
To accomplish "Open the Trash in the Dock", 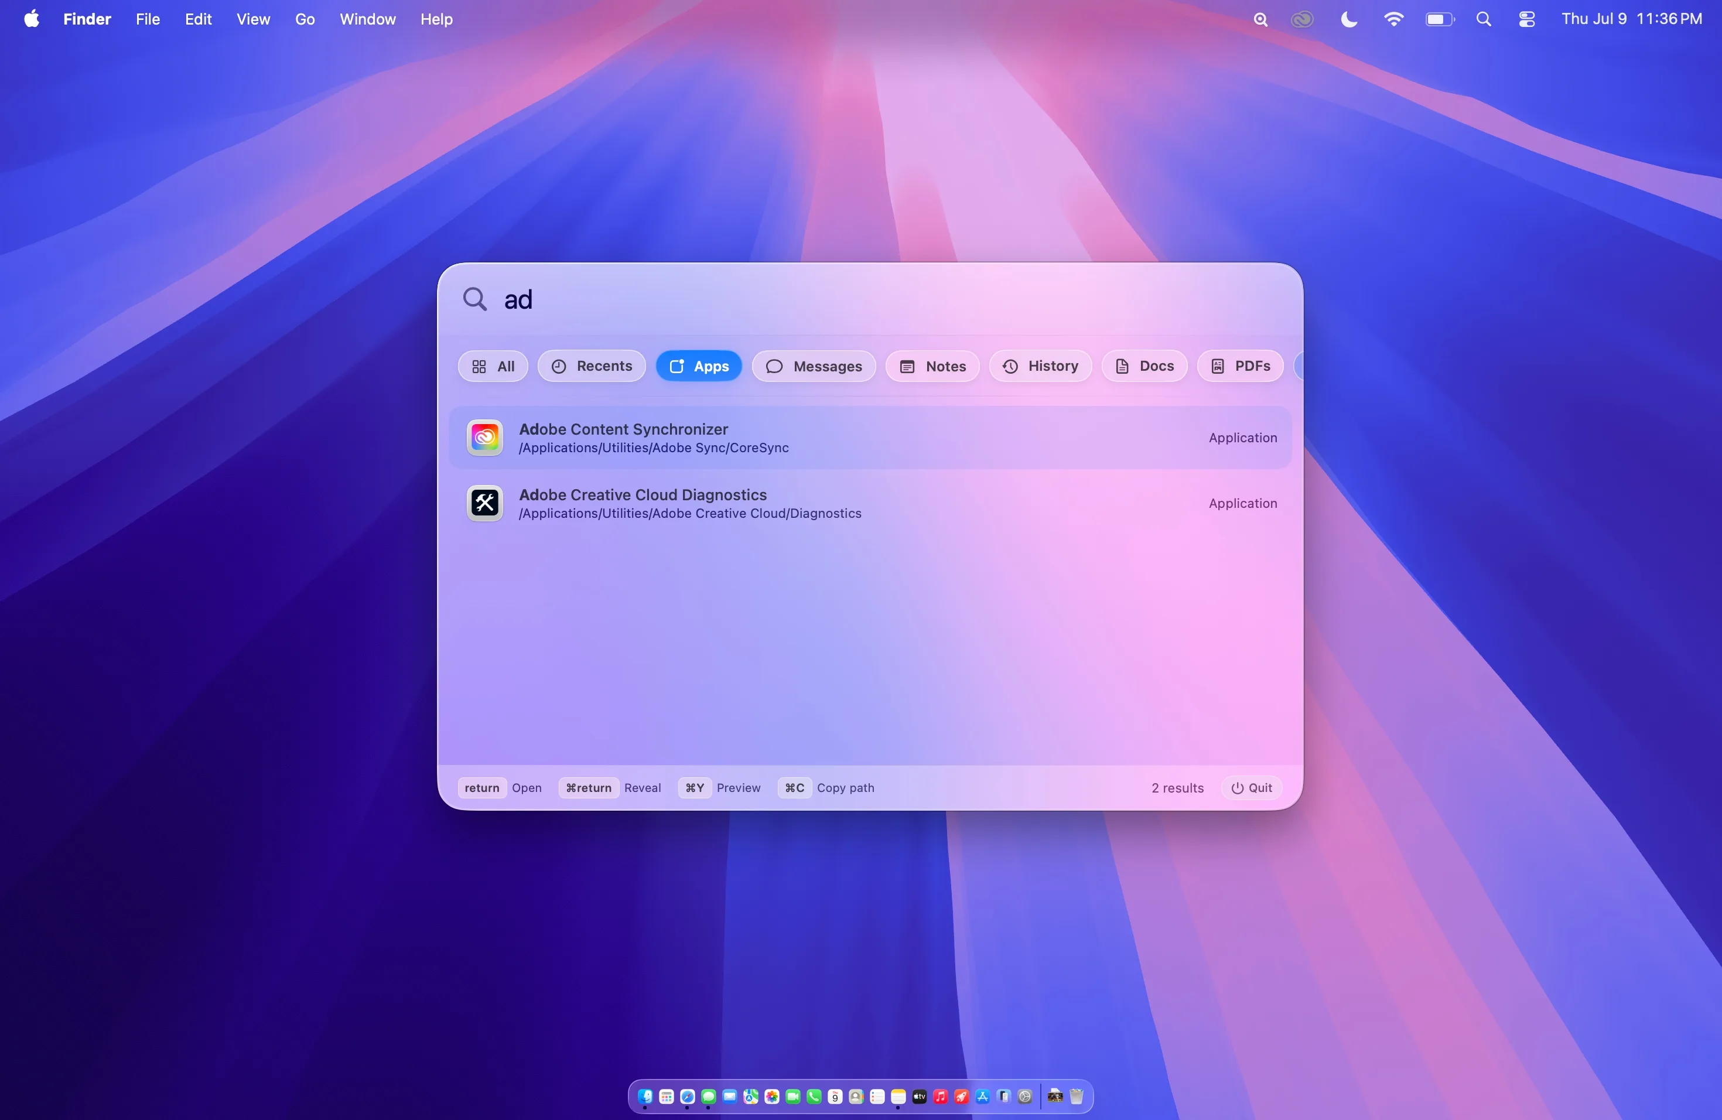I will pos(1076,1096).
